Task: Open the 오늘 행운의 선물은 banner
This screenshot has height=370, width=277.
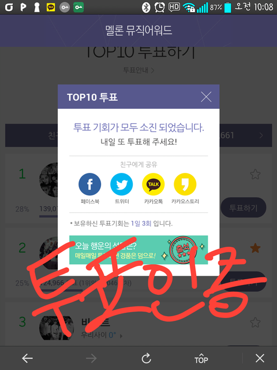Action: click(138, 250)
